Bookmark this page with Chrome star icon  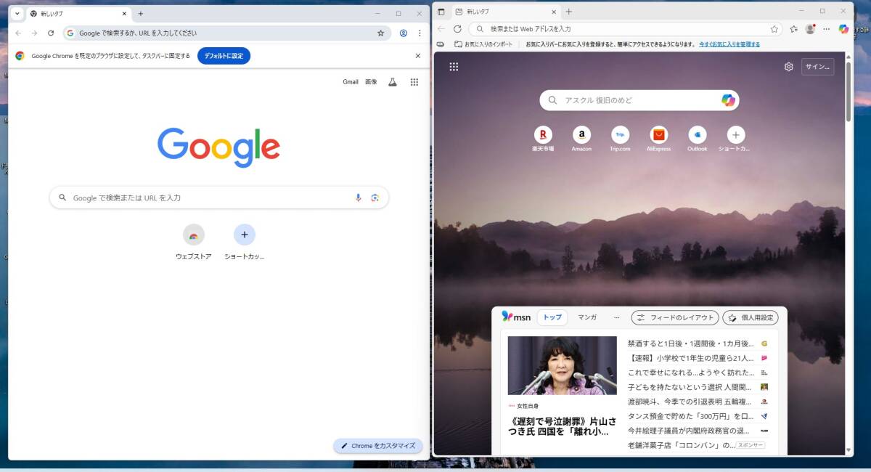click(x=380, y=33)
